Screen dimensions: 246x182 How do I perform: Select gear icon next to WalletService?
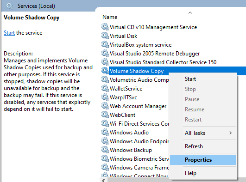pyautogui.click(x=105, y=88)
